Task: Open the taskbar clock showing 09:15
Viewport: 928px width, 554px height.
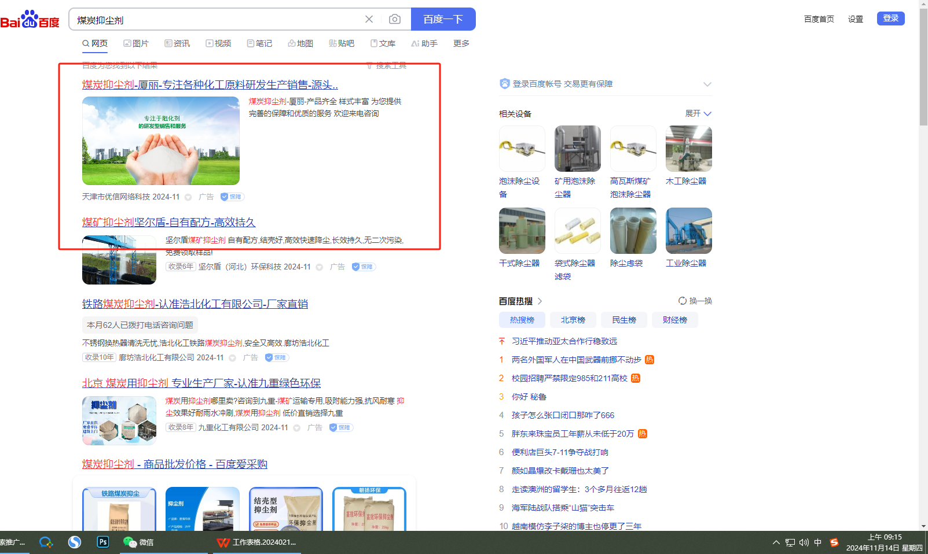Action: (x=885, y=542)
